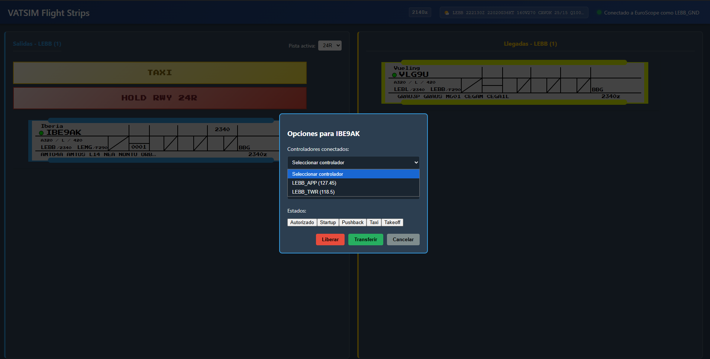Image resolution: width=710 pixels, height=359 pixels.
Task: Set state to Taxi
Action: (x=374, y=222)
